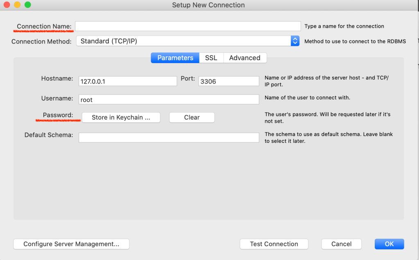Click the Setup New Connection title bar
Image resolution: width=419 pixels, height=260 pixels.
pyautogui.click(x=208, y=5)
